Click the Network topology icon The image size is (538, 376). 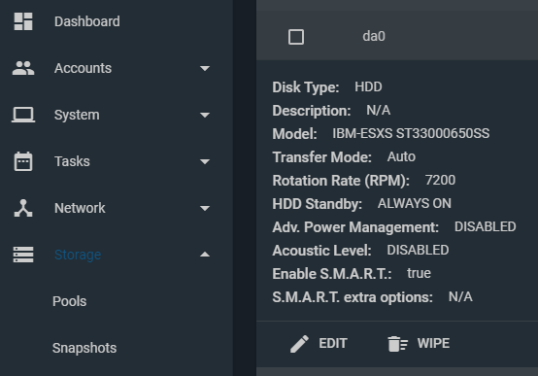(x=23, y=208)
